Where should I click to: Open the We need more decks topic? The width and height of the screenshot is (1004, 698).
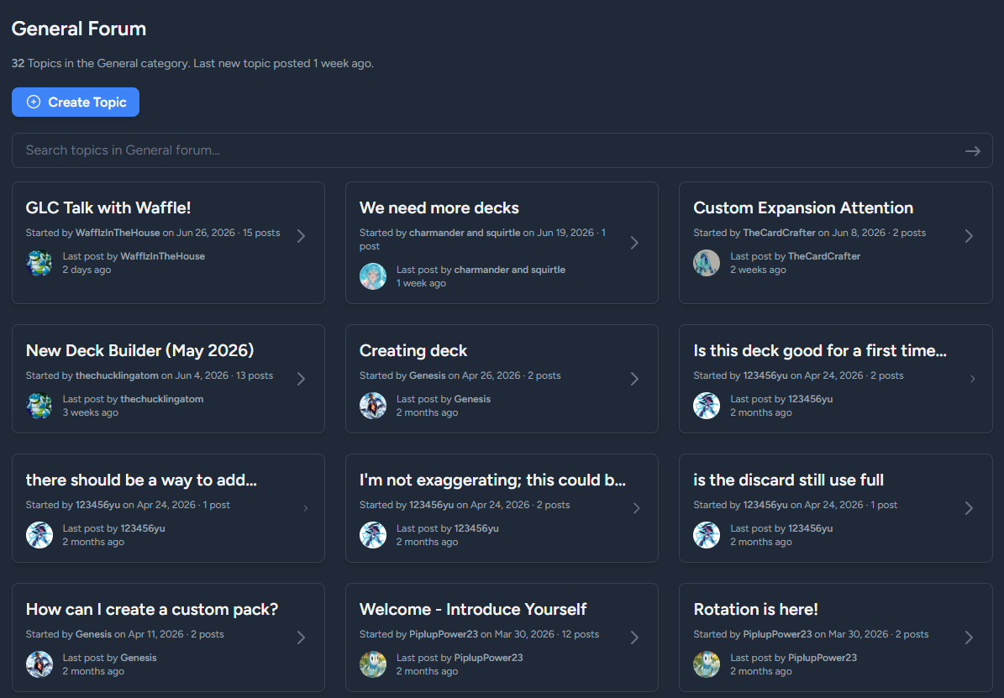click(439, 207)
